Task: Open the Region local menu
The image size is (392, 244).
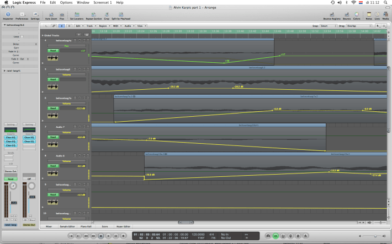Action: (104, 25)
